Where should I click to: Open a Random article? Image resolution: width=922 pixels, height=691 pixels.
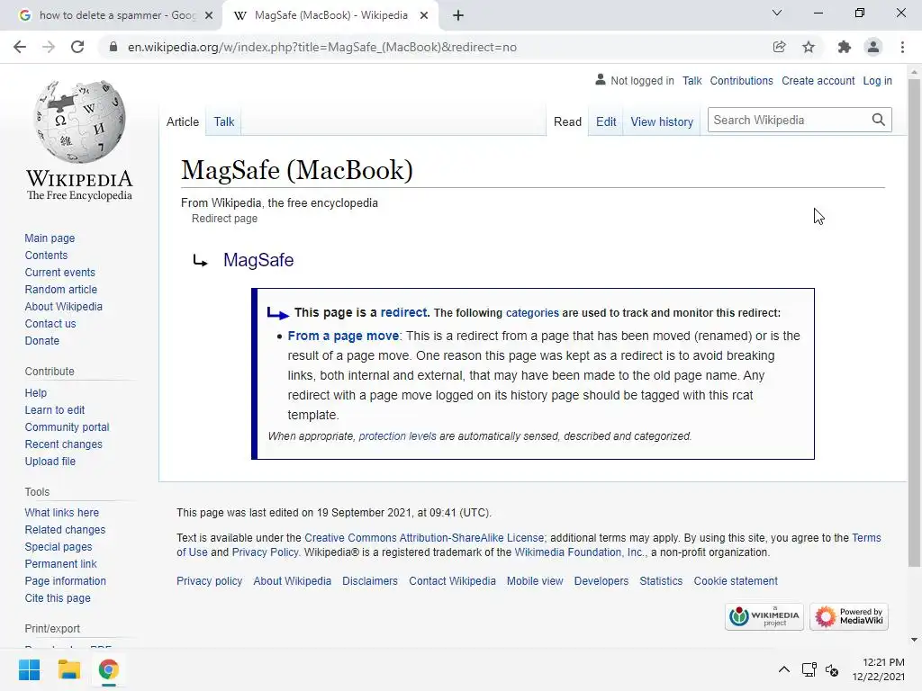coord(60,289)
